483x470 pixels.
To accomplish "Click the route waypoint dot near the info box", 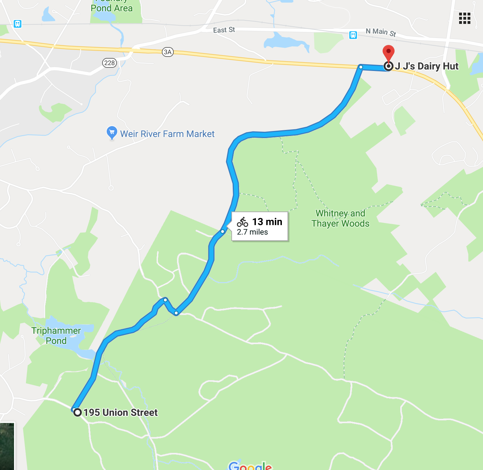I will tap(223, 231).
